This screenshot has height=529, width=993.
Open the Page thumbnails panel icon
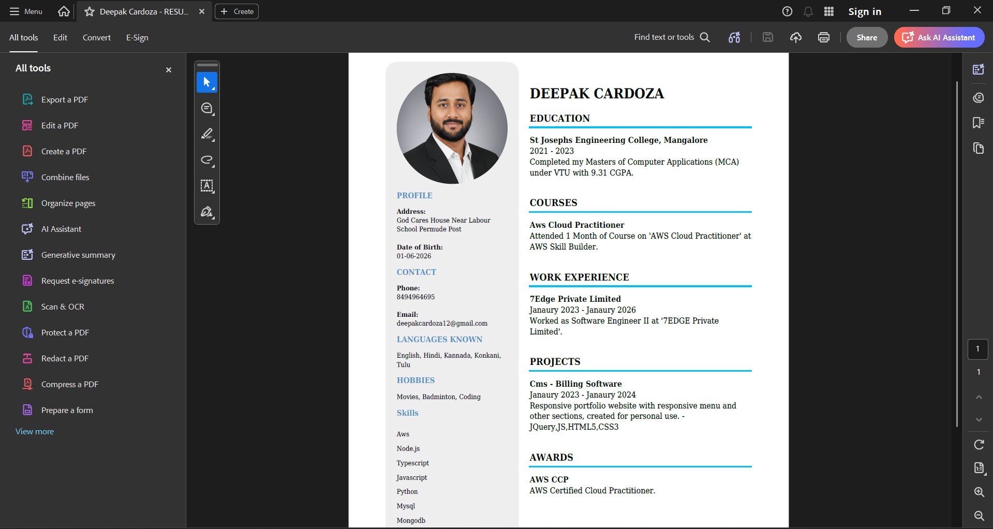(x=979, y=149)
